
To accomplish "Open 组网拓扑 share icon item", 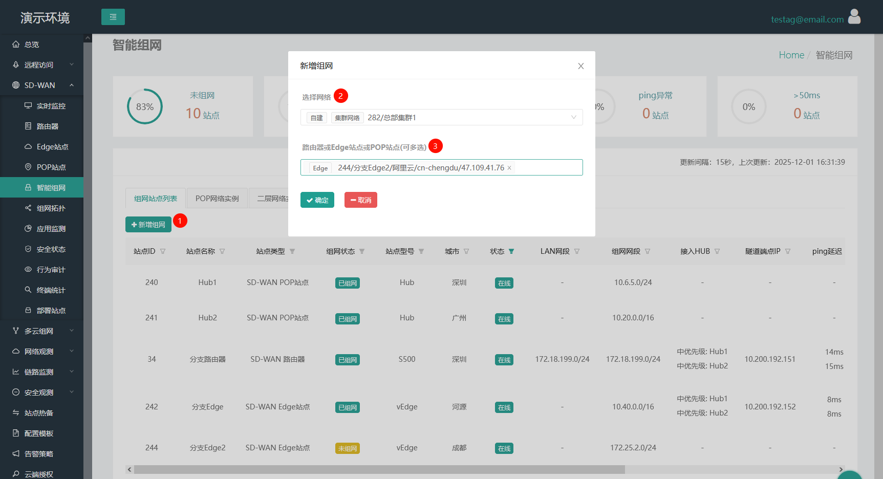I will tap(28, 208).
